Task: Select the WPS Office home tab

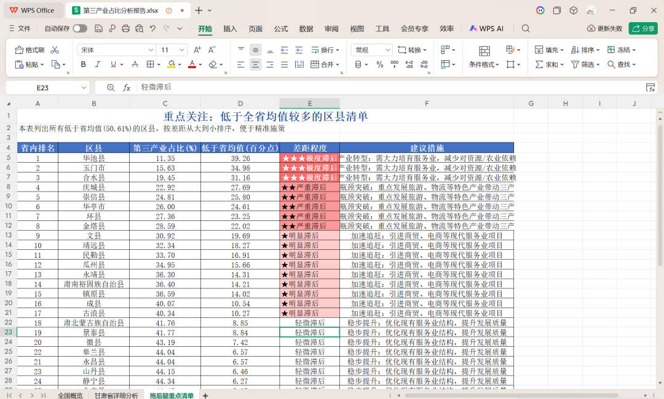Action: pos(32,10)
